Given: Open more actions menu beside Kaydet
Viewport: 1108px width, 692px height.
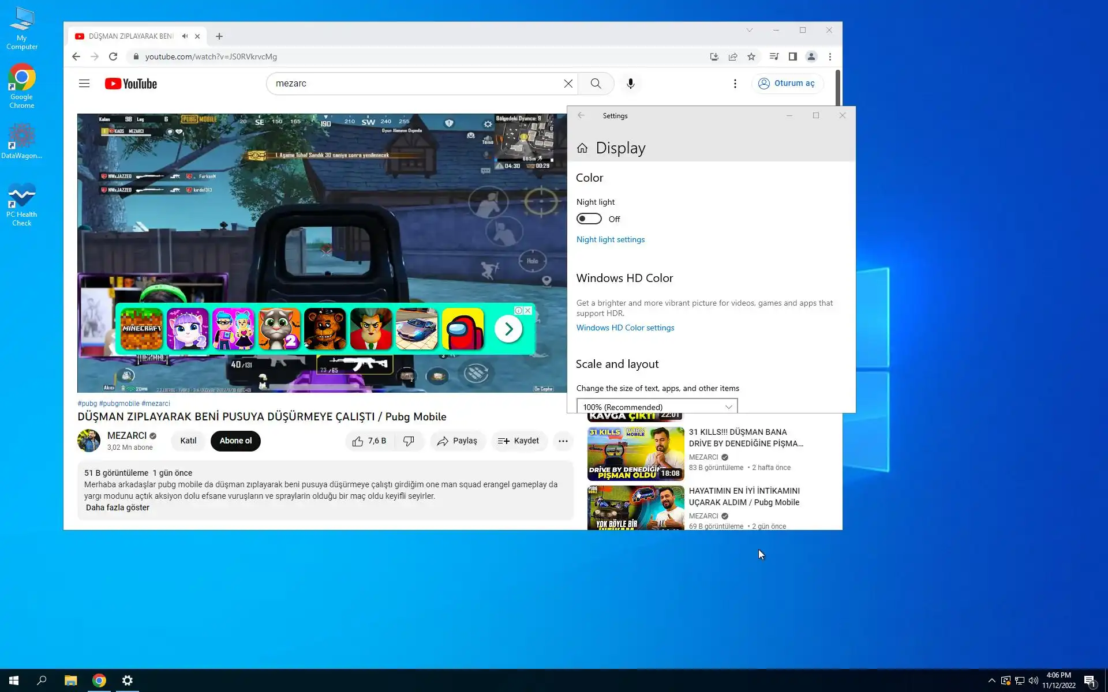Looking at the screenshot, I should point(563,441).
